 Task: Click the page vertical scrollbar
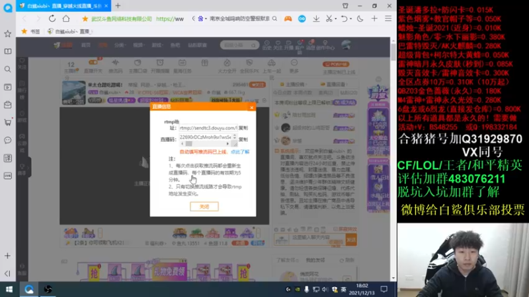393,52
